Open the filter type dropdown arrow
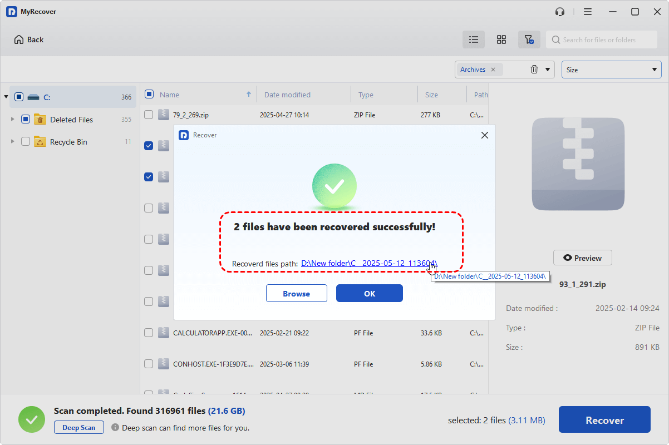This screenshot has height=445, width=669. coord(548,70)
